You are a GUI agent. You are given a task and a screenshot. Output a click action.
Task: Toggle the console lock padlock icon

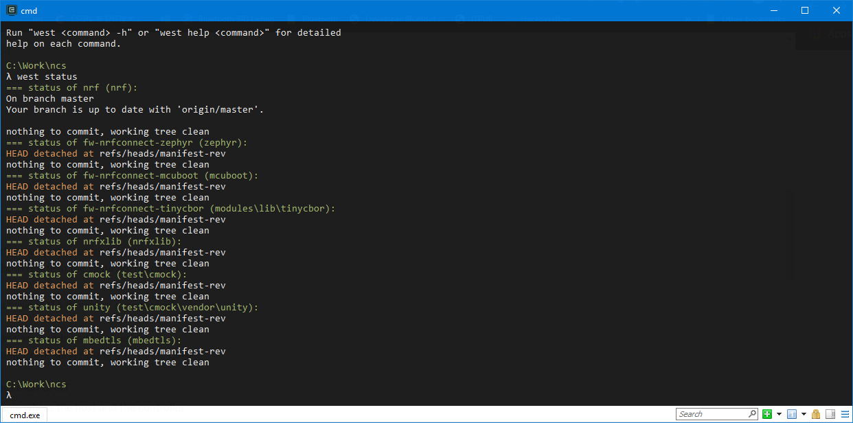pyautogui.click(x=816, y=414)
